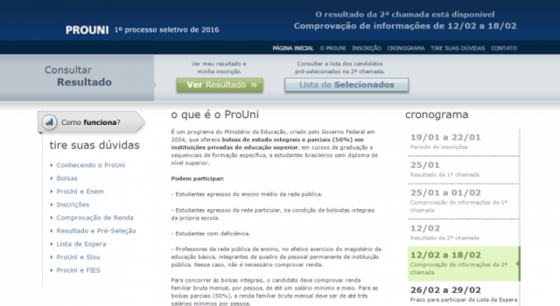Viewport: 560px width, 306px height.
Task: Click the PROUNI logo text in the header
Action: click(x=87, y=30)
